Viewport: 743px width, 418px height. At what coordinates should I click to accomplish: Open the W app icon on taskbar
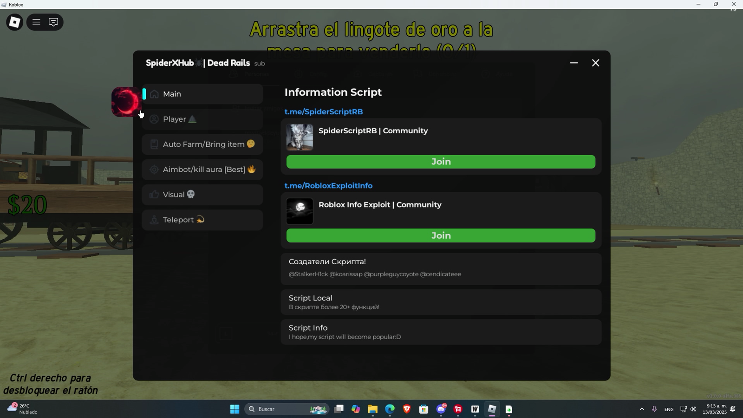[475, 409]
